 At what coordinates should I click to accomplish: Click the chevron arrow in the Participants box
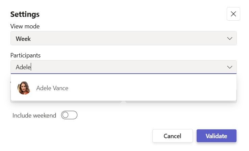click(x=230, y=67)
